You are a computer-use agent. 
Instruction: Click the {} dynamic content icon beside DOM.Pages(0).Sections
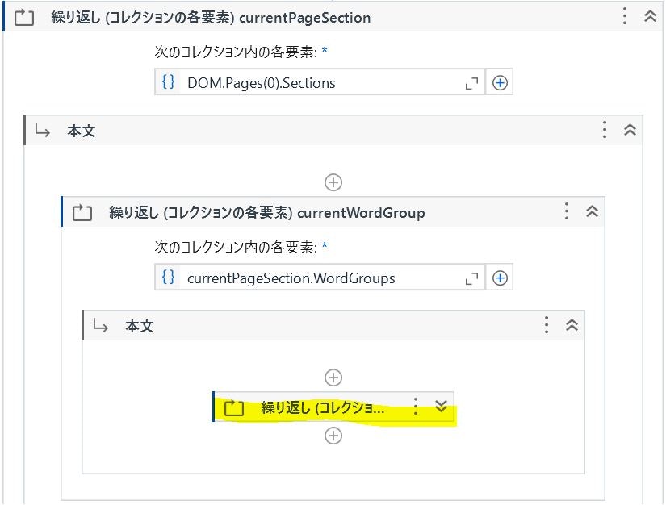tap(167, 81)
